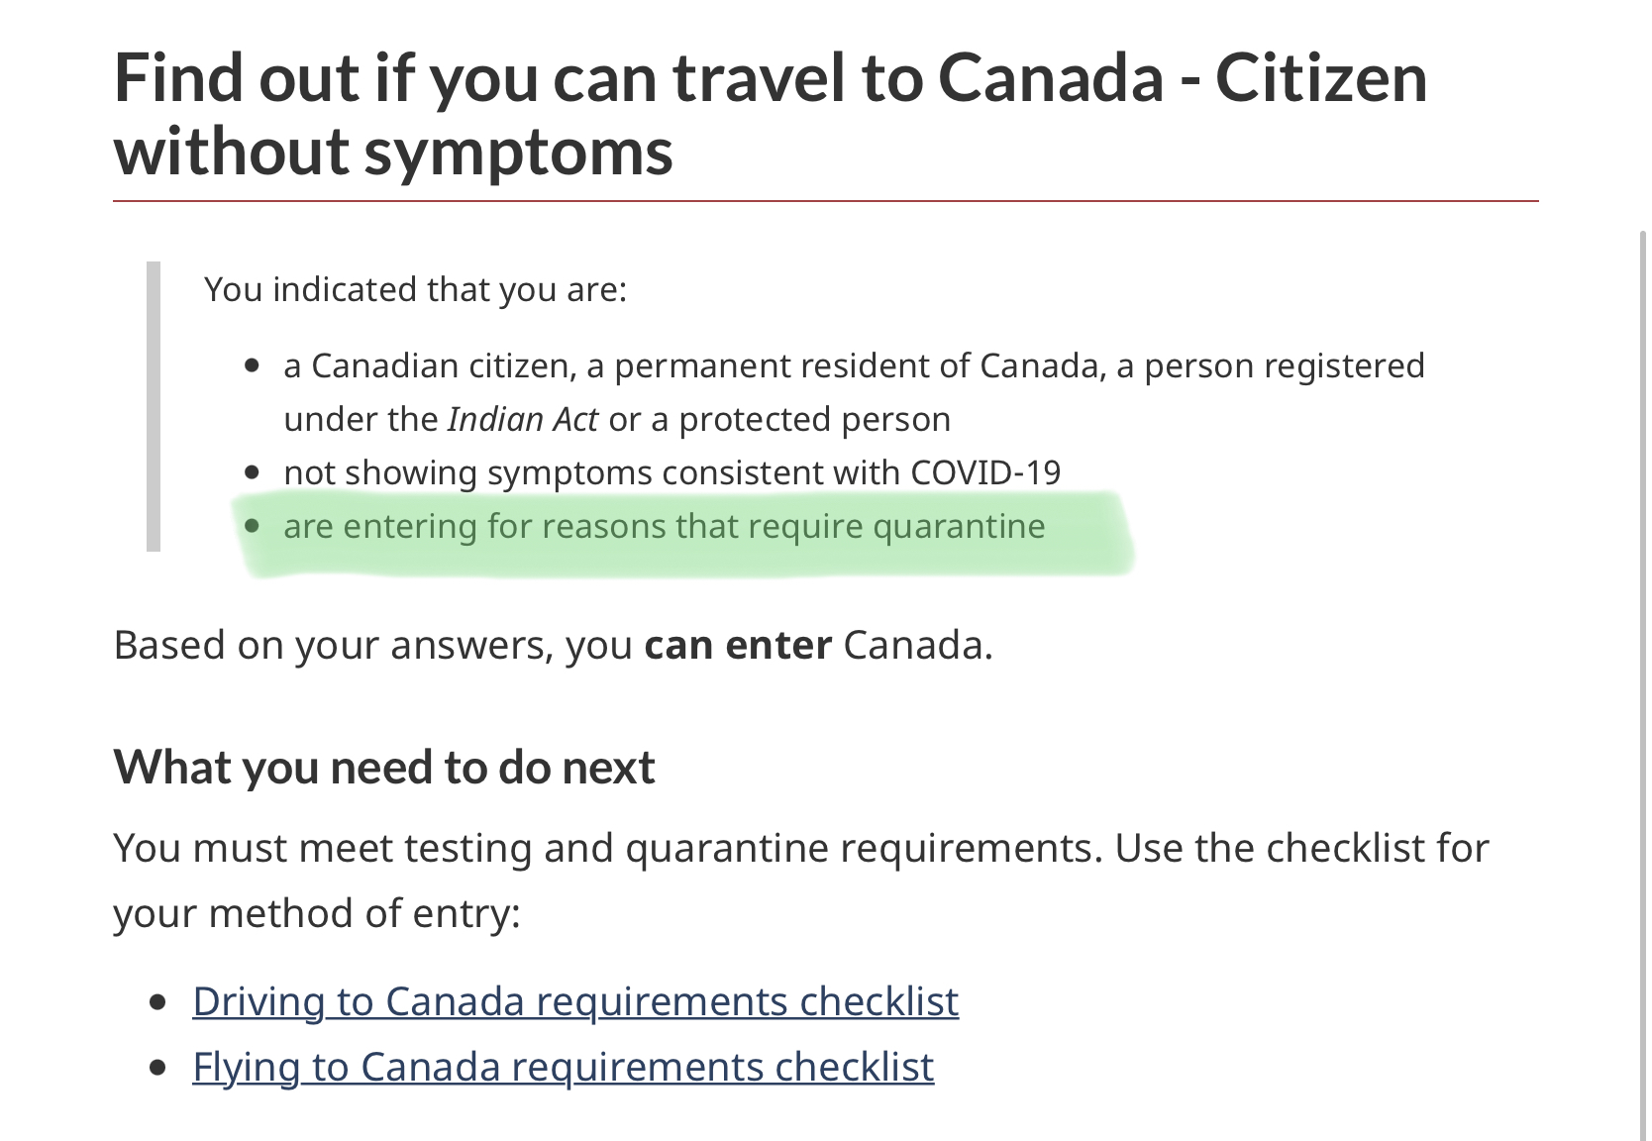
Task: Click the word 'Canada.' after 'can enter'
Action: tap(918, 645)
